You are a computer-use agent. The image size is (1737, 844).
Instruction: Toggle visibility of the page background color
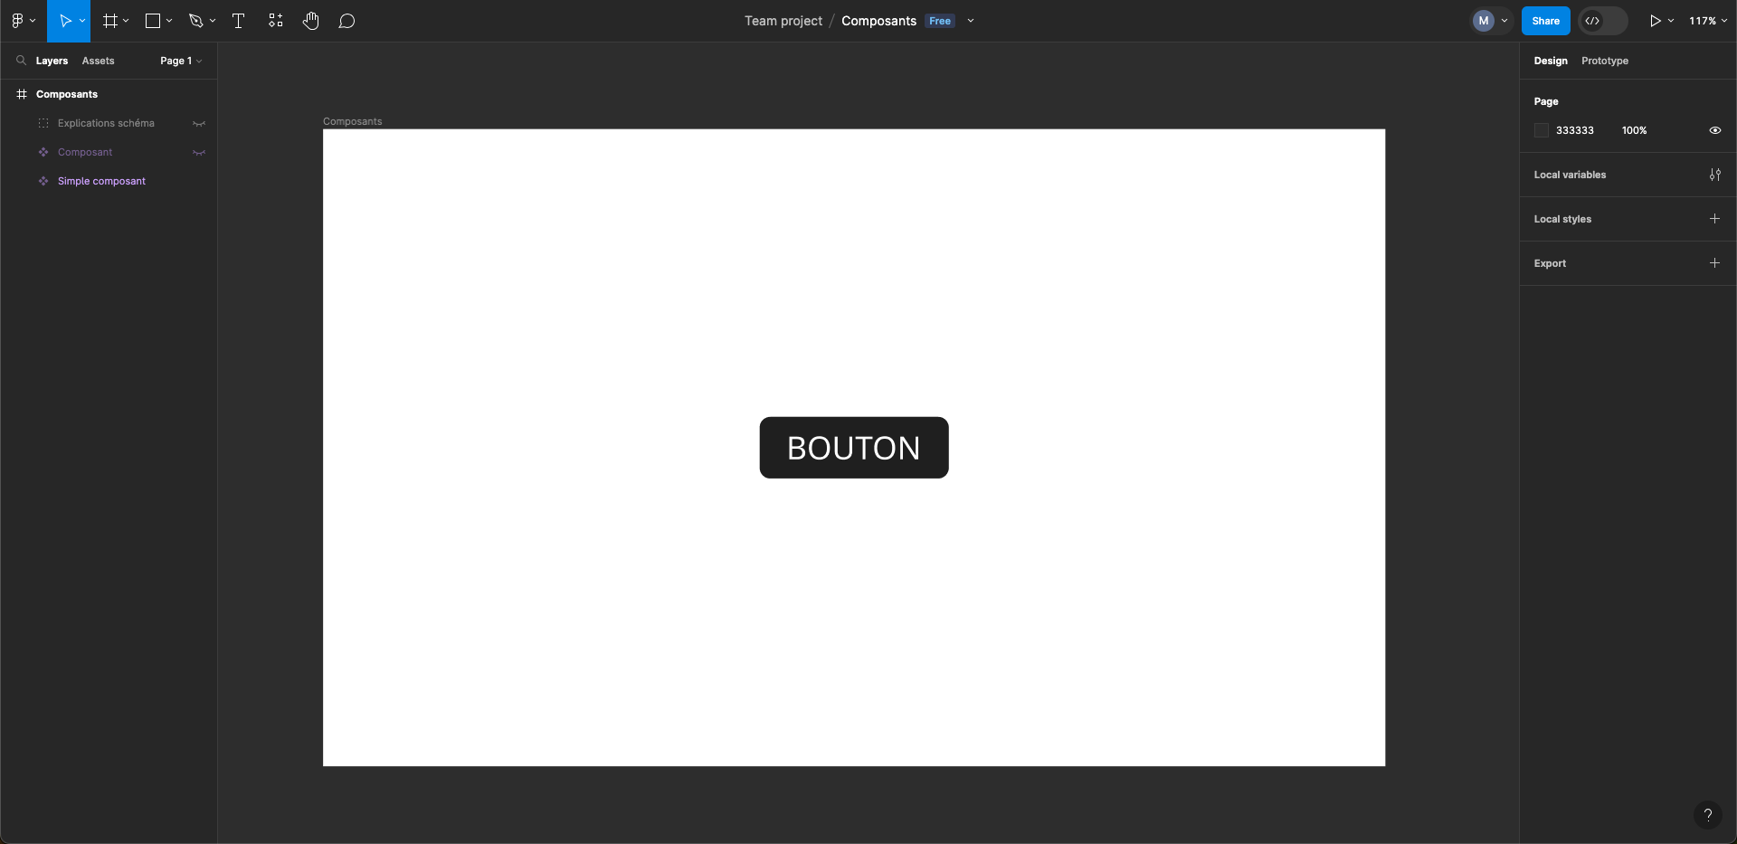1715,130
